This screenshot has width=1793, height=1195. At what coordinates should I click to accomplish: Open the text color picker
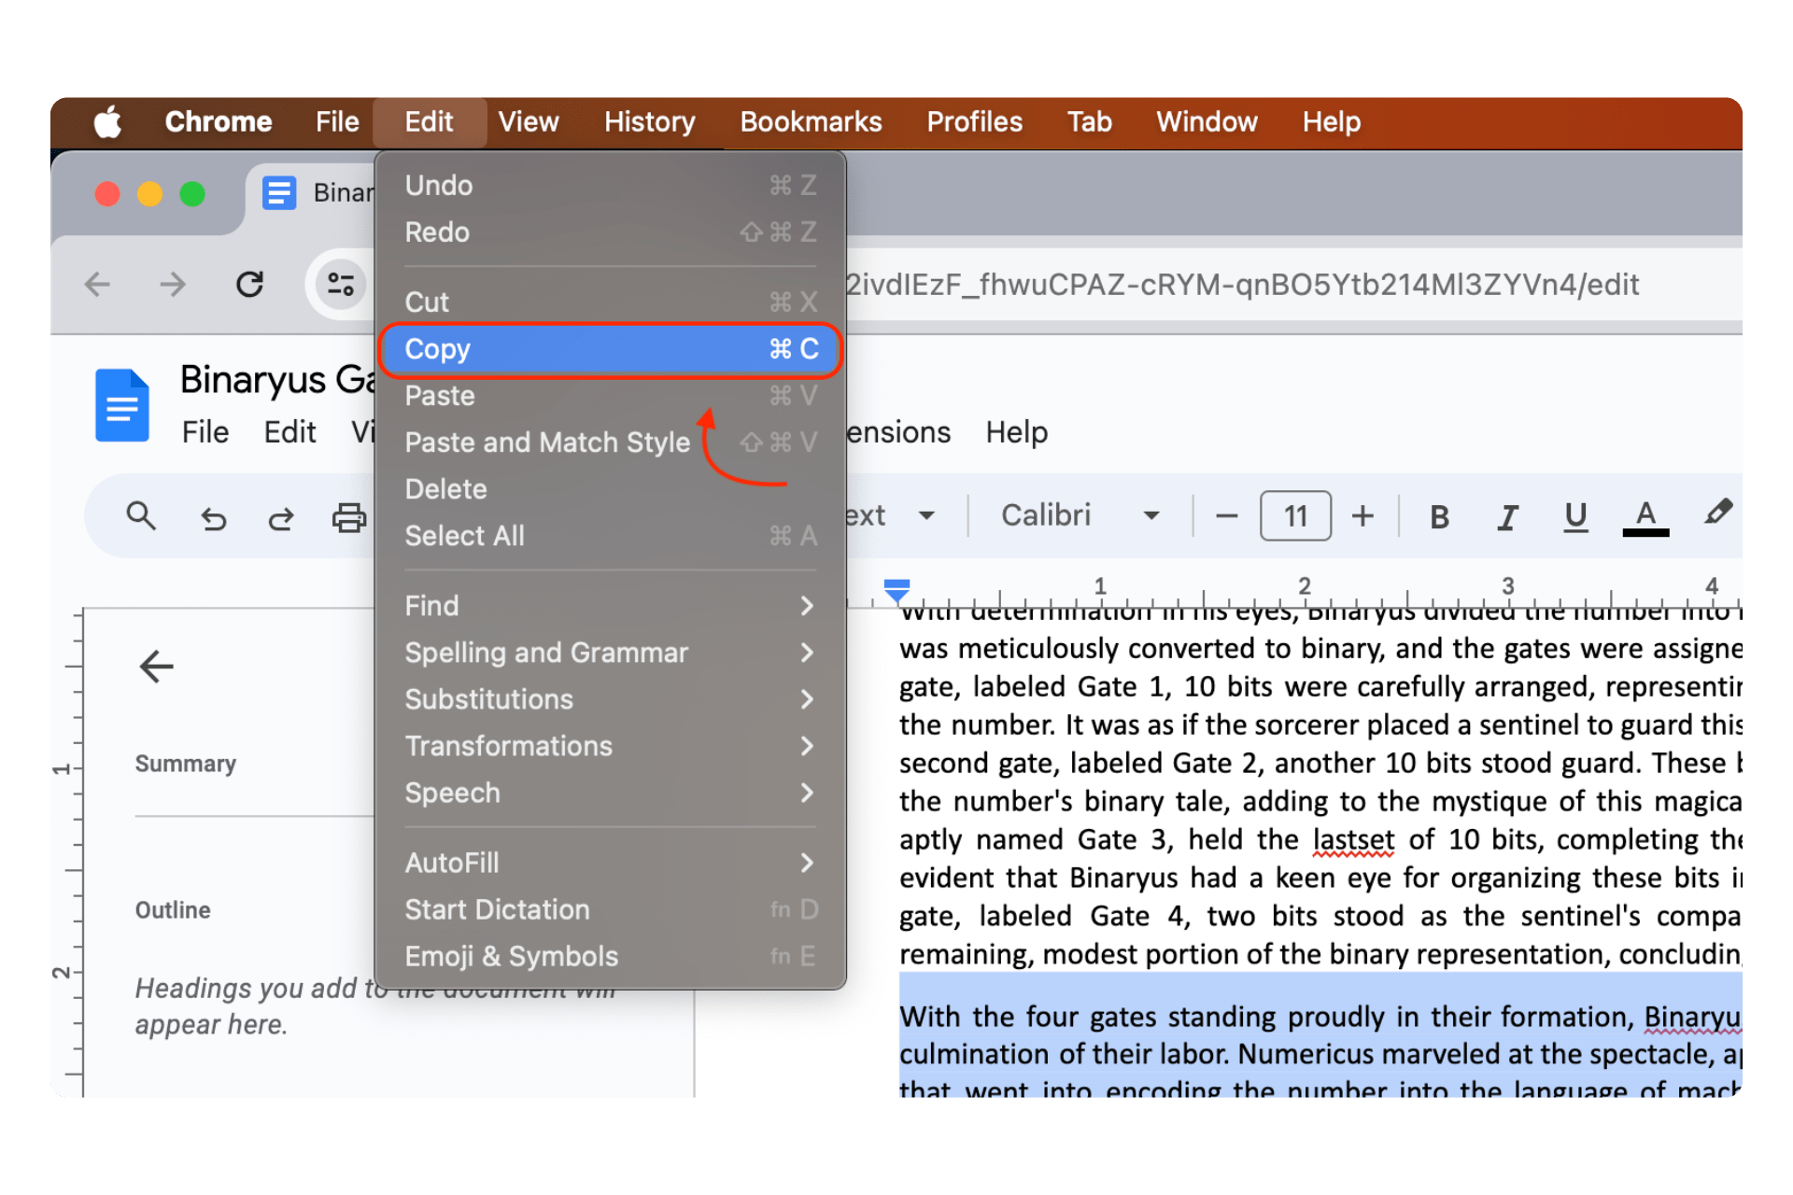(1645, 514)
